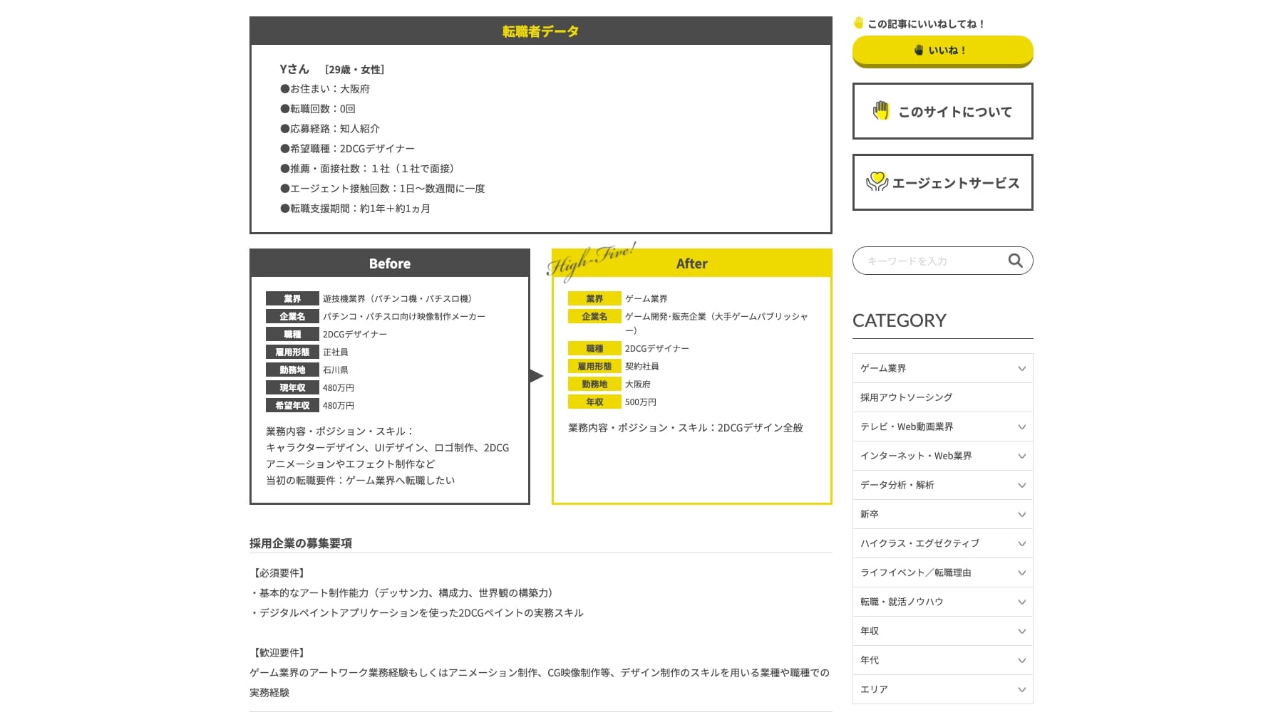Click the small hand icon beside この記事にいいねしてね
This screenshot has height=722, width=1283.
click(858, 23)
